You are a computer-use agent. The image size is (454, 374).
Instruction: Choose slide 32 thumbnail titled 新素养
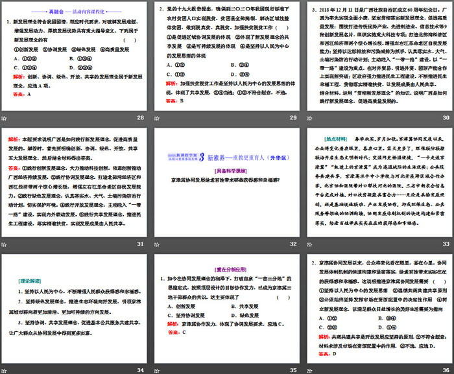pos(226,182)
